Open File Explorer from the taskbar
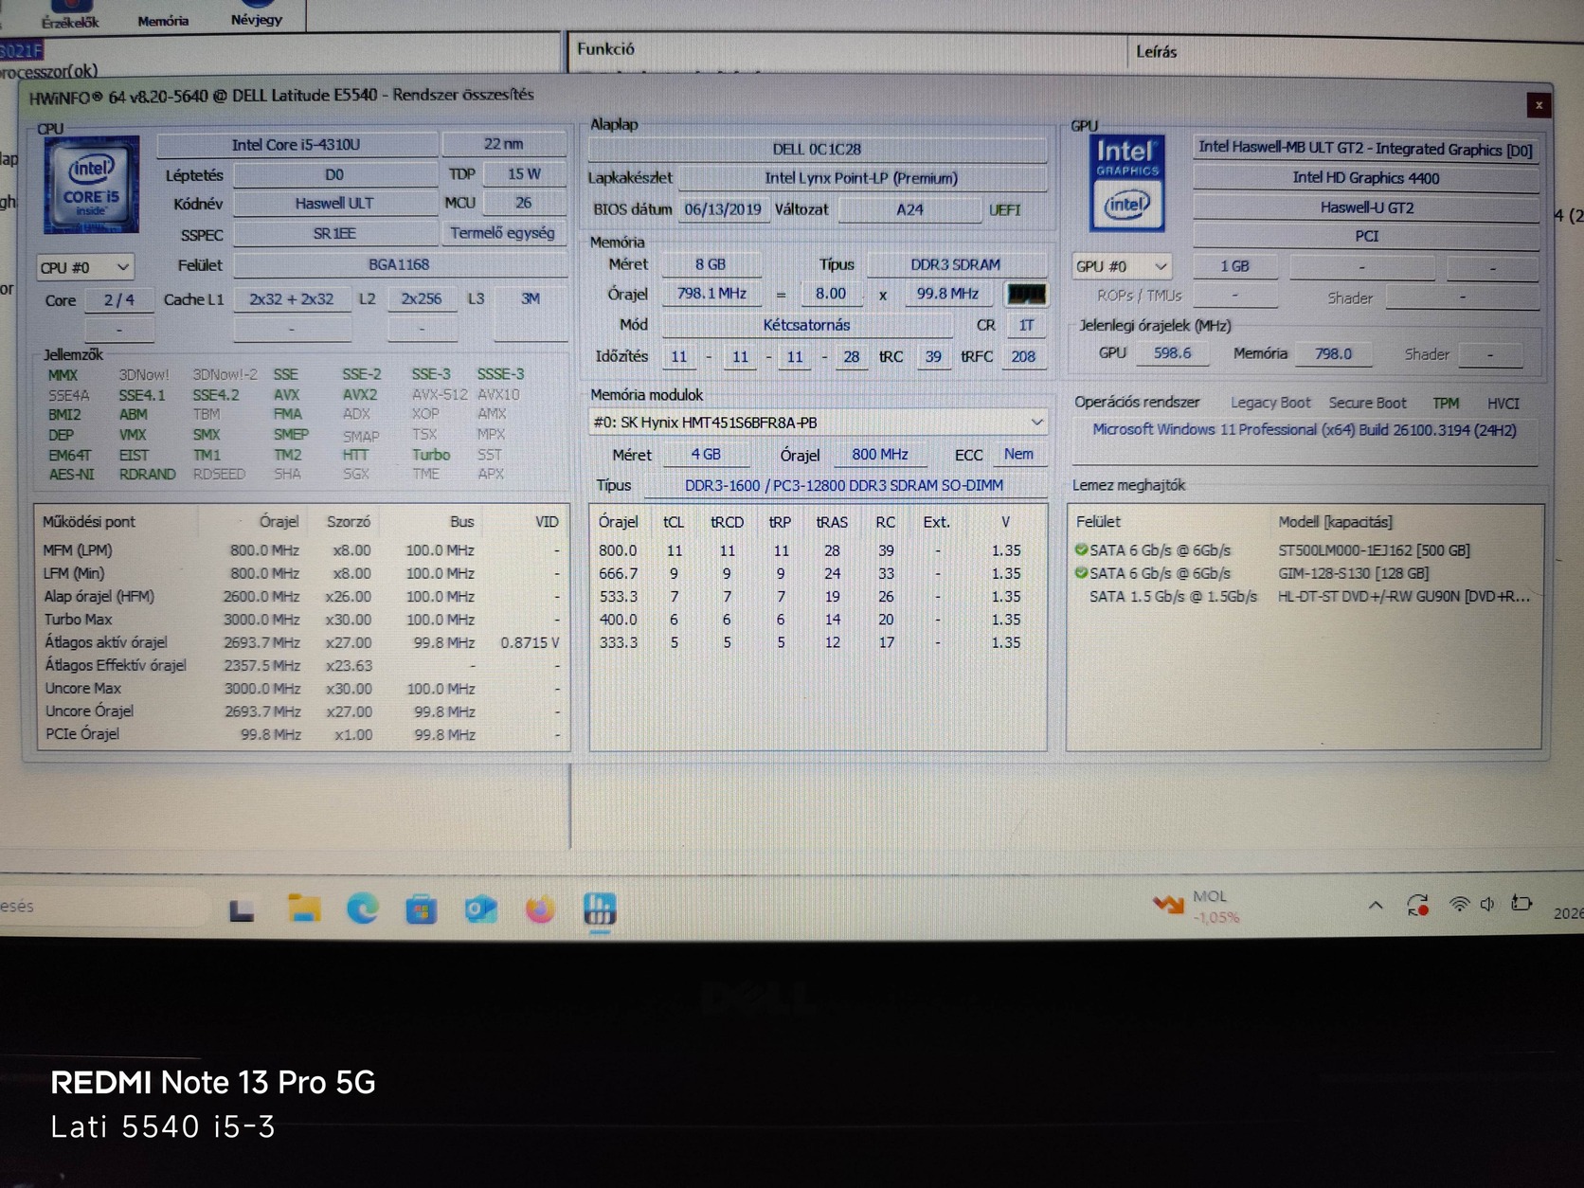This screenshot has width=1584, height=1188. 304,909
